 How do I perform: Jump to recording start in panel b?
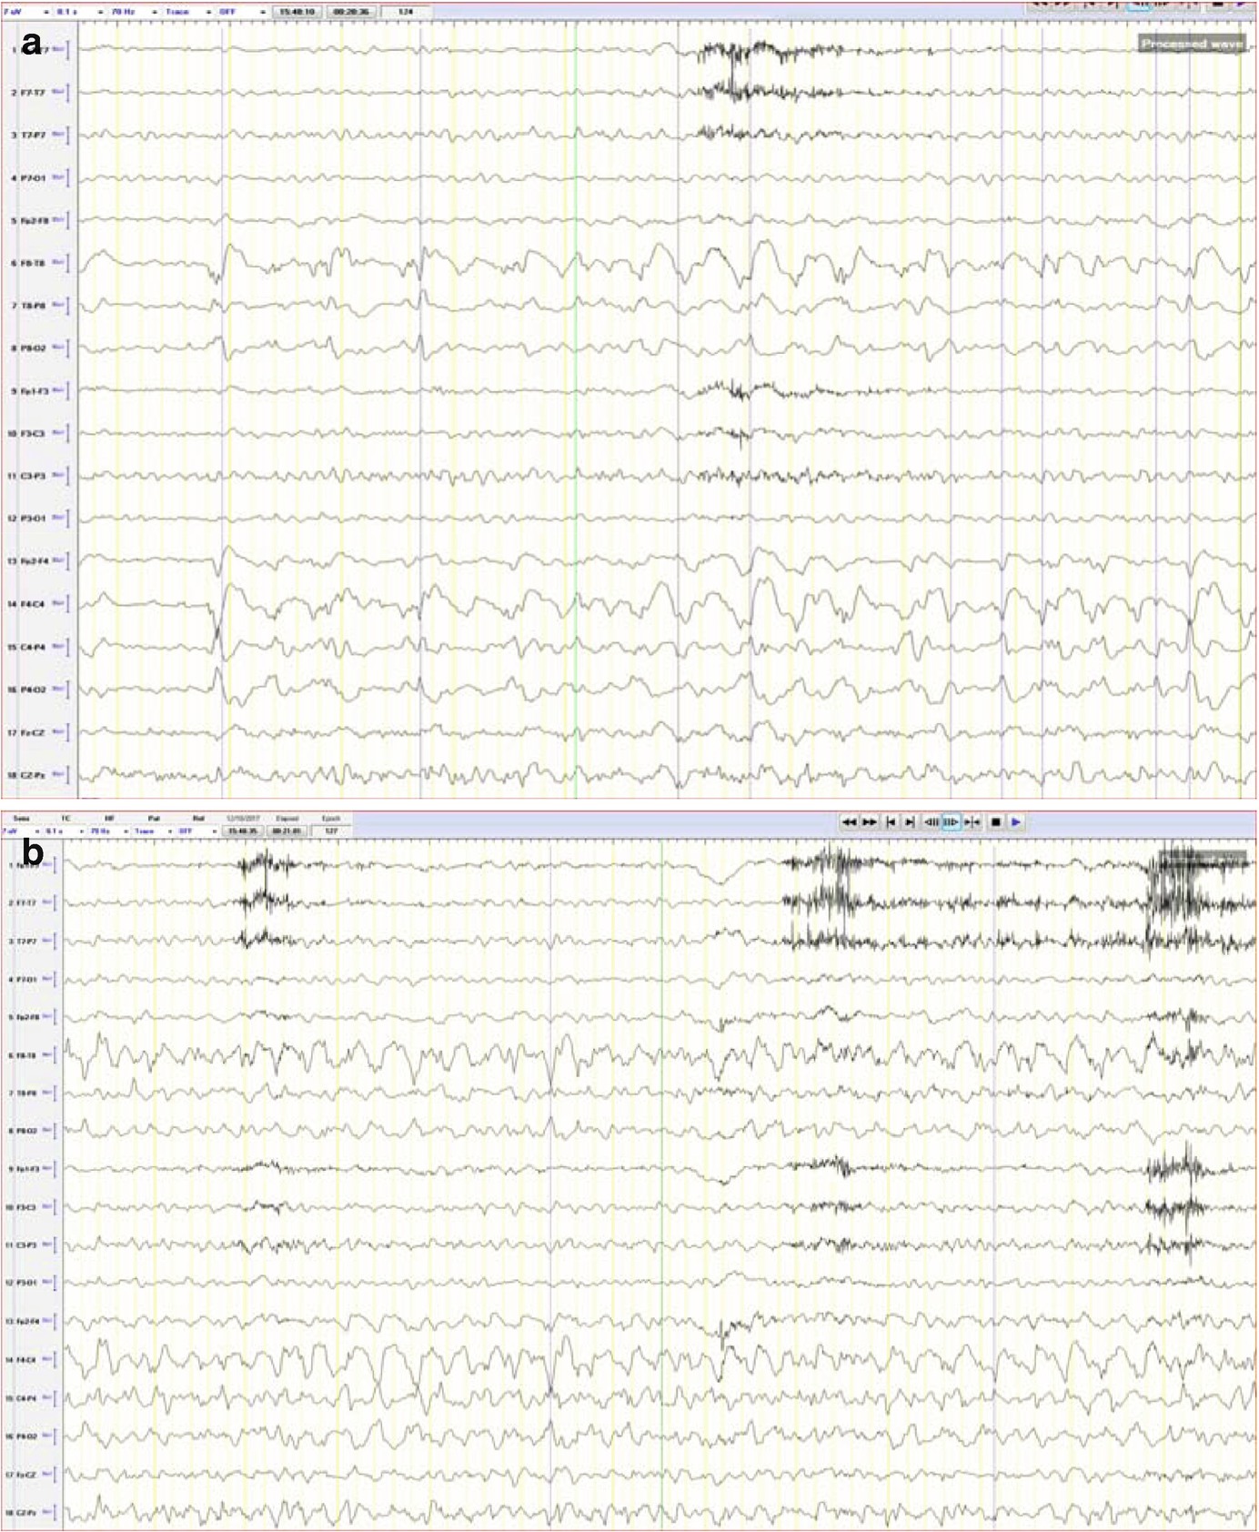[891, 821]
